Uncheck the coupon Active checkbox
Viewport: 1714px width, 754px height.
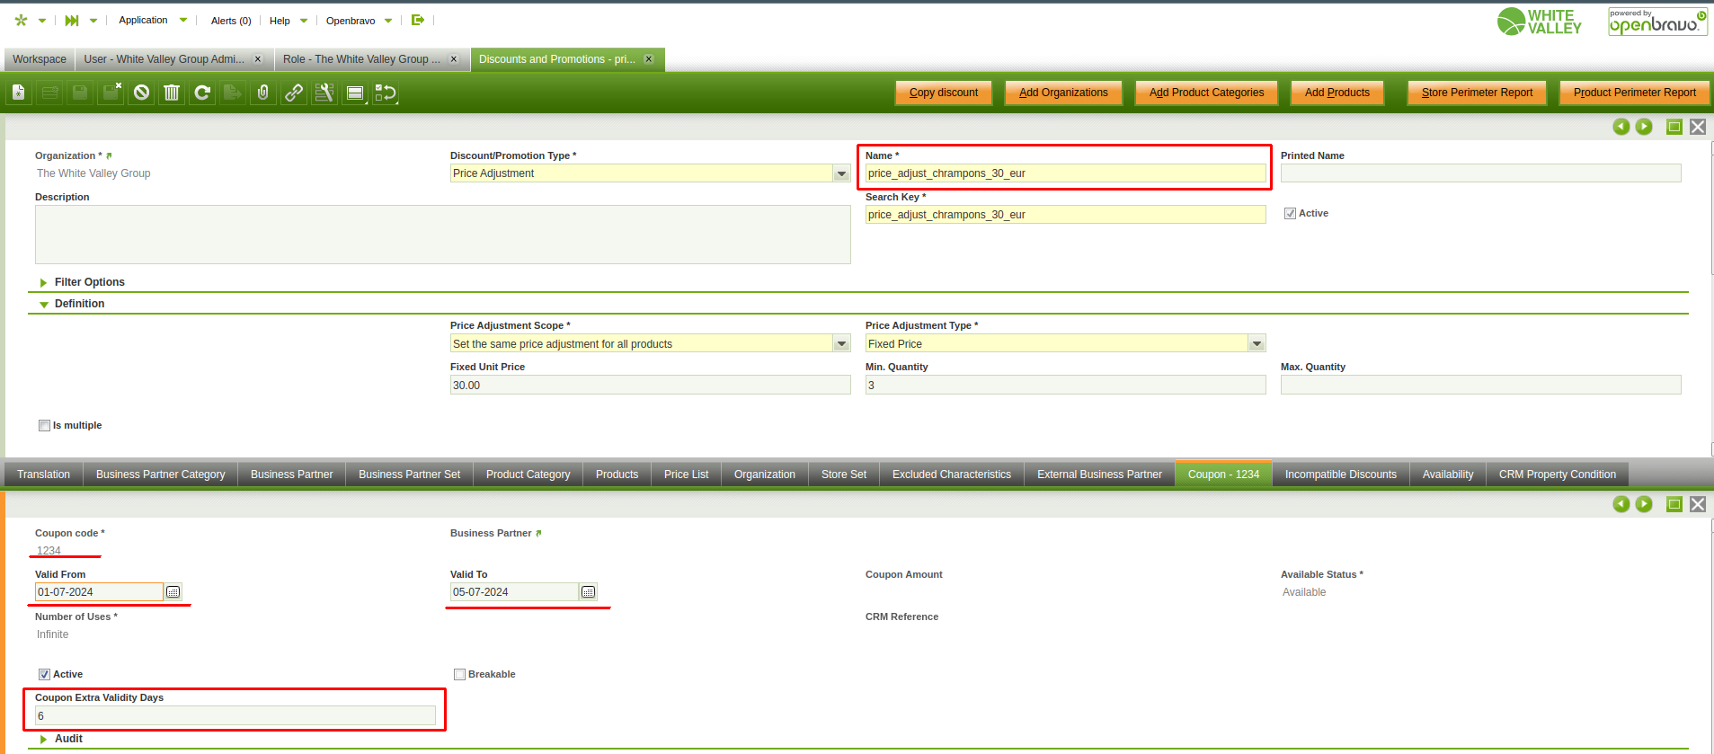click(x=44, y=675)
